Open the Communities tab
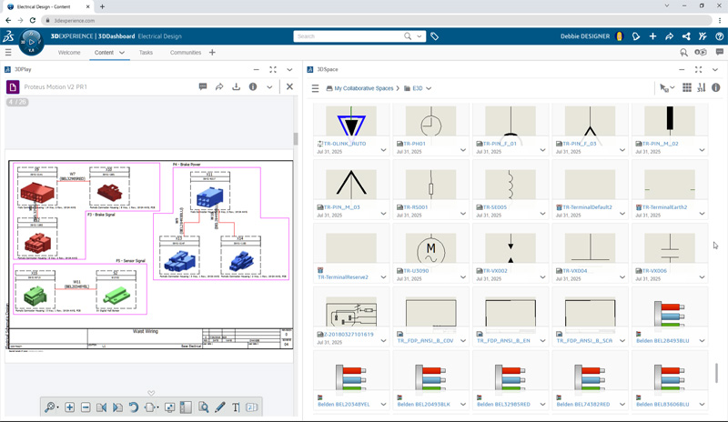The width and height of the screenshot is (728, 422). click(186, 53)
